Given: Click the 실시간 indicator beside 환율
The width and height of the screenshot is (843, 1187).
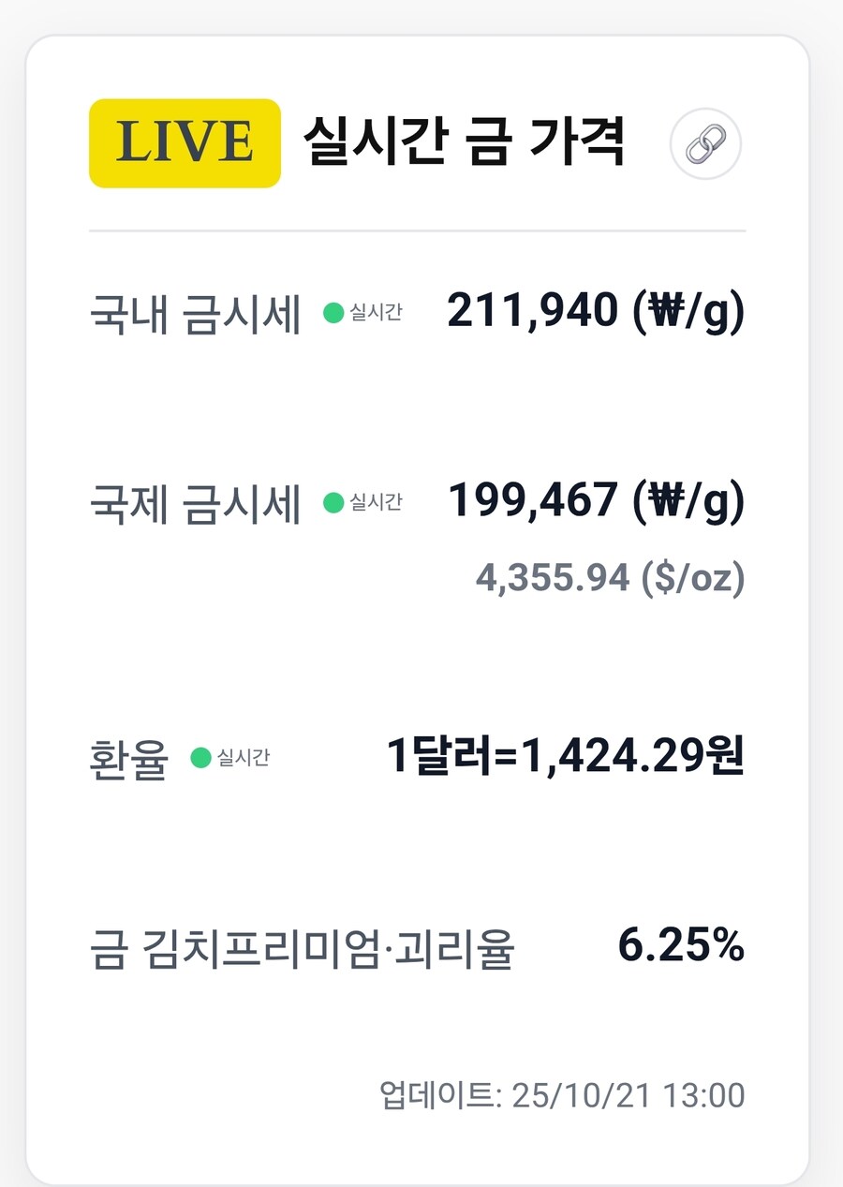Looking at the screenshot, I should 242,761.
